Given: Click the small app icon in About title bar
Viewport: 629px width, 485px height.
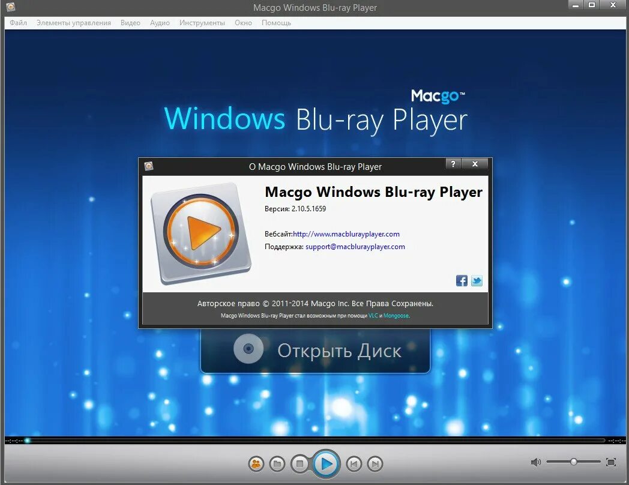Looking at the screenshot, I should pos(149,166).
